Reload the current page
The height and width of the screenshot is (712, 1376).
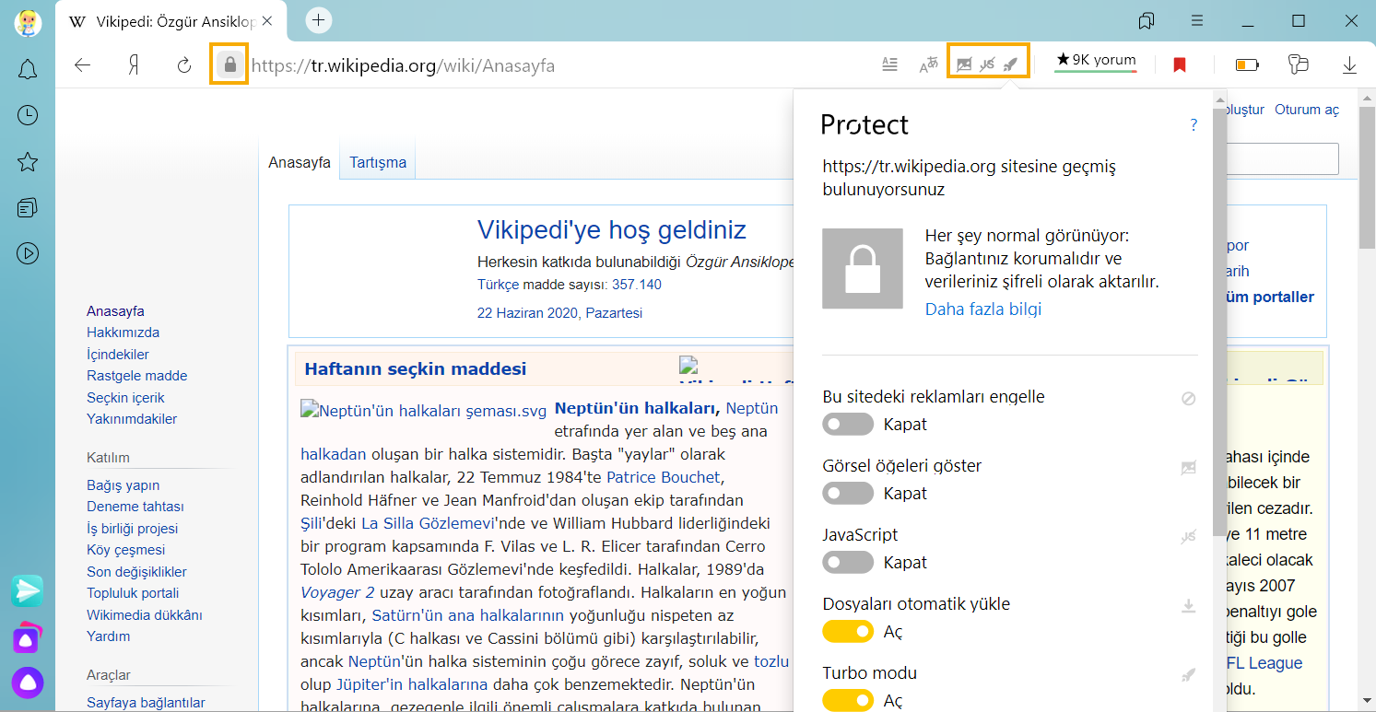click(184, 64)
